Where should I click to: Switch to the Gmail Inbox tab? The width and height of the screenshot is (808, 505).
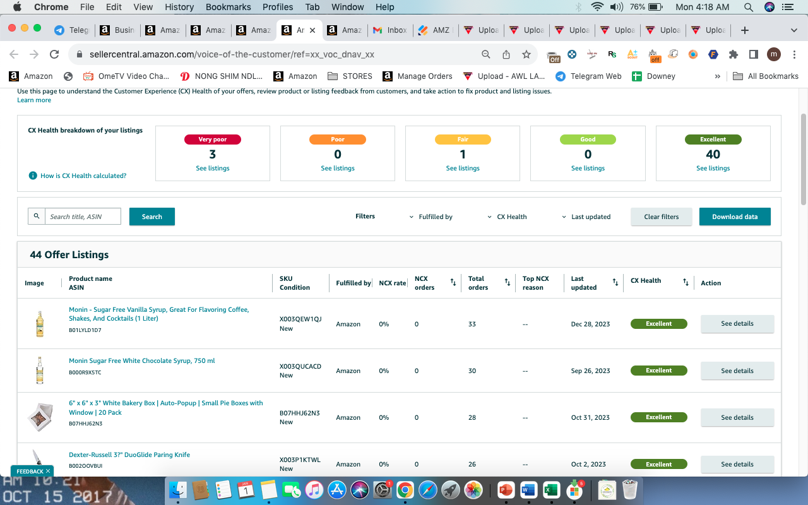(x=390, y=30)
